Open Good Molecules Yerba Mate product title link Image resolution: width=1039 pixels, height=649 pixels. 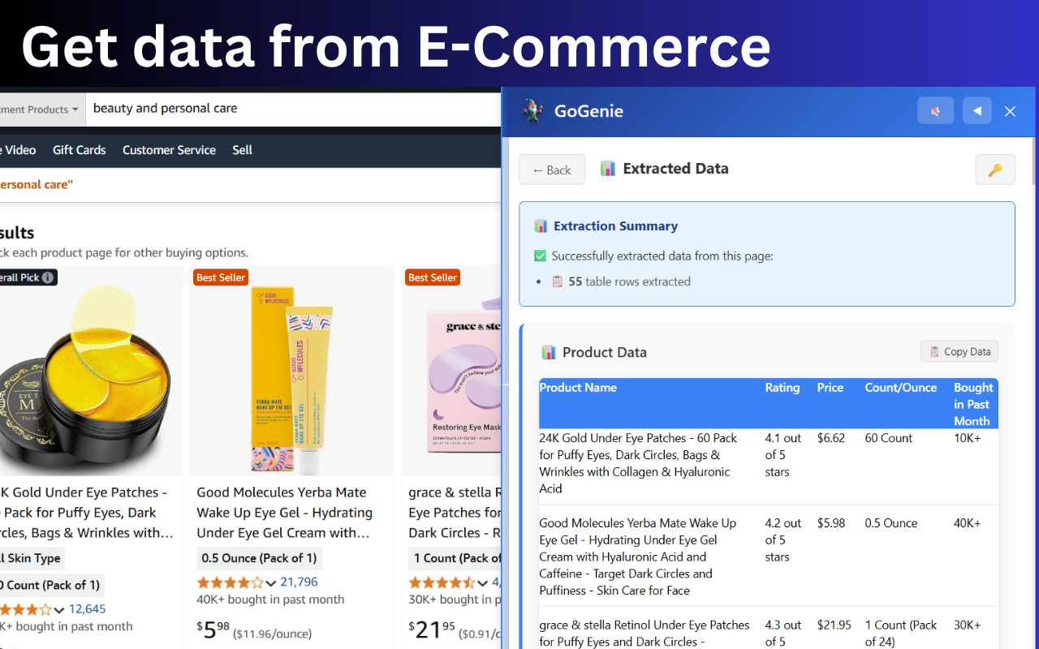pyautogui.click(x=285, y=513)
